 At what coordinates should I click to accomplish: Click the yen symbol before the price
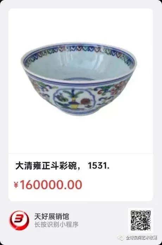(16, 185)
